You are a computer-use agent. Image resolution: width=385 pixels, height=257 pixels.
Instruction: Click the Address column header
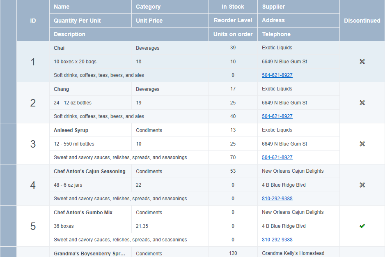[x=298, y=21]
